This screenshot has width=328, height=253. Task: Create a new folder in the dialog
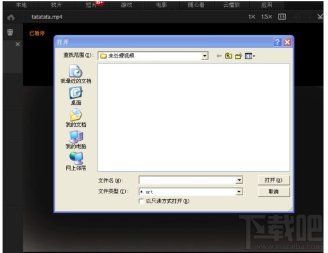click(238, 56)
